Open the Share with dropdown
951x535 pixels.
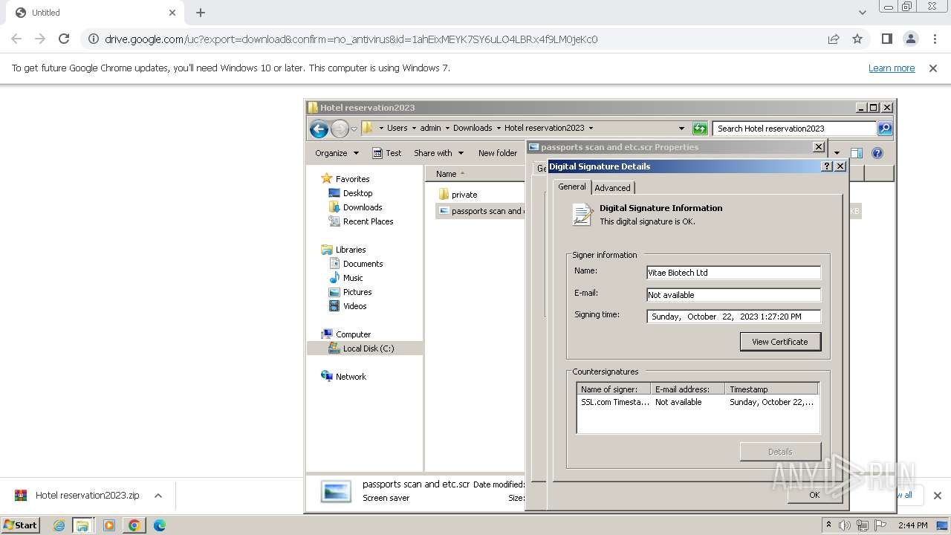coord(438,153)
